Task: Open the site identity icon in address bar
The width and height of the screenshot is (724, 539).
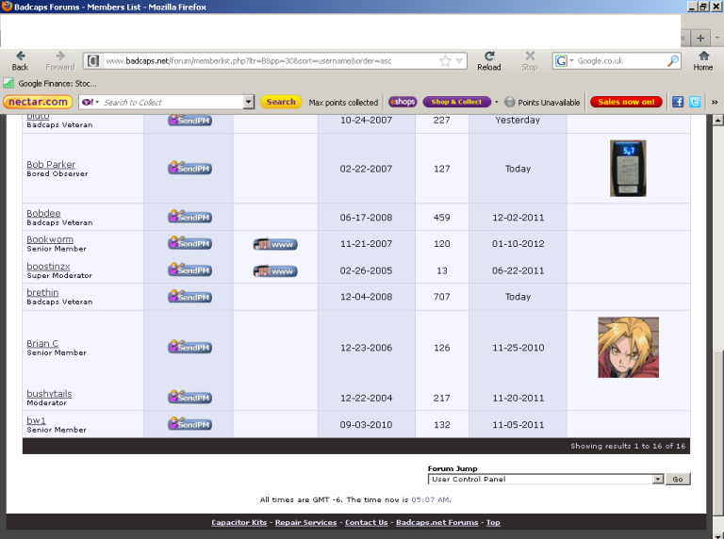Action: click(x=93, y=61)
